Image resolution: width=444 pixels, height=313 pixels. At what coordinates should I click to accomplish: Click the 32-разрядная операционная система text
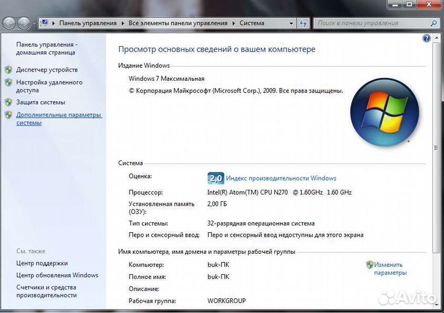[x=261, y=224]
